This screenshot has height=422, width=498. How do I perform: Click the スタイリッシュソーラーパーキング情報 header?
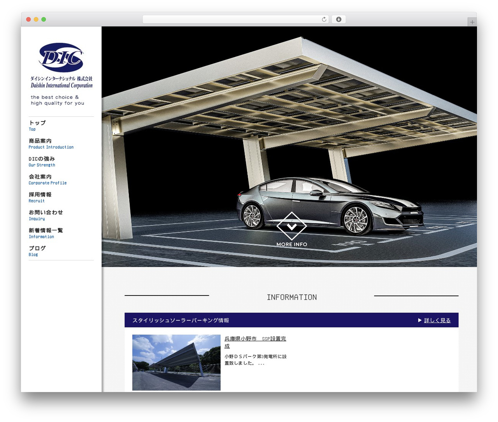click(181, 320)
